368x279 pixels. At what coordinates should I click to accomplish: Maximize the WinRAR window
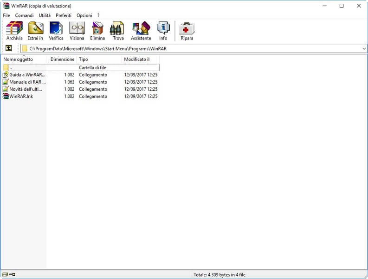(x=342, y=6)
